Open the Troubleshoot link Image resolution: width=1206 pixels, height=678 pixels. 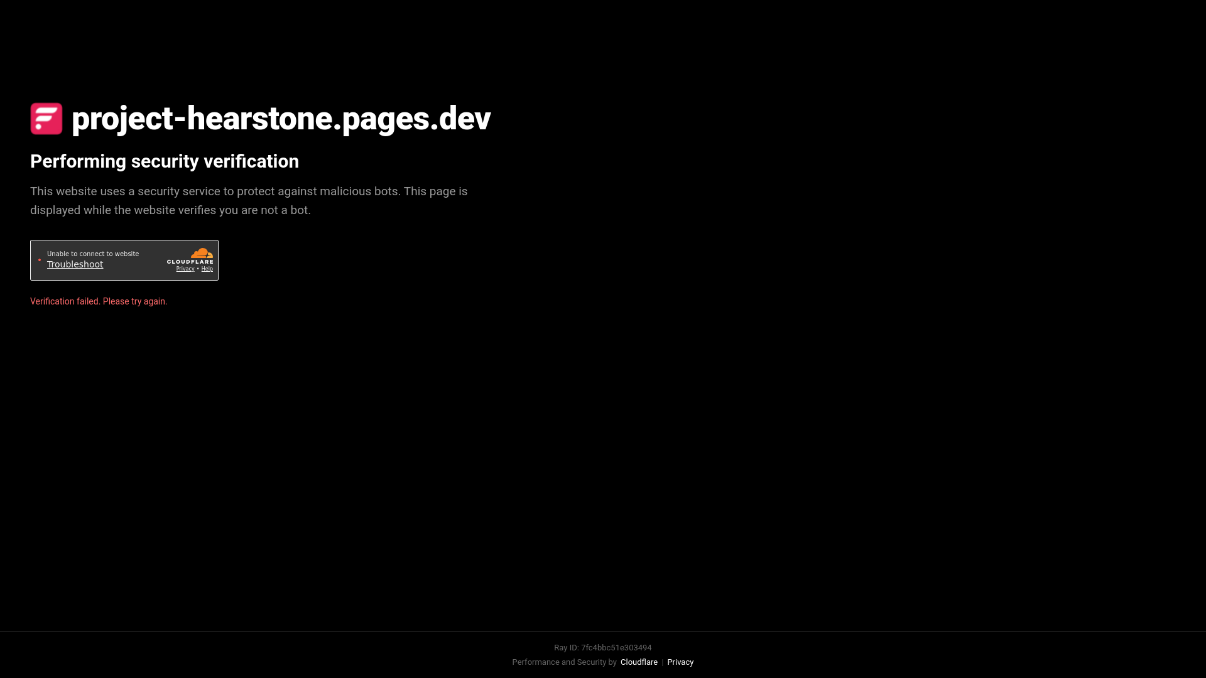pos(75,264)
